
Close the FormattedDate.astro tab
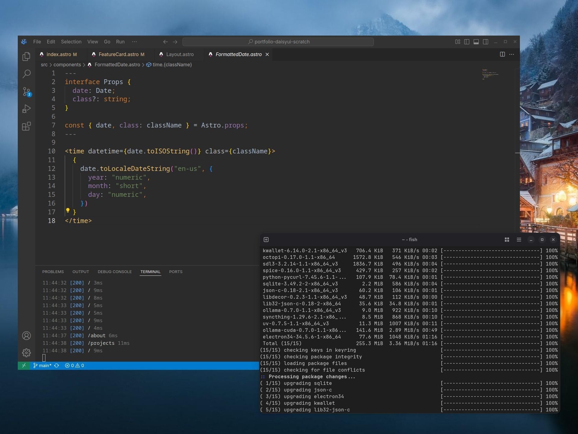point(267,55)
